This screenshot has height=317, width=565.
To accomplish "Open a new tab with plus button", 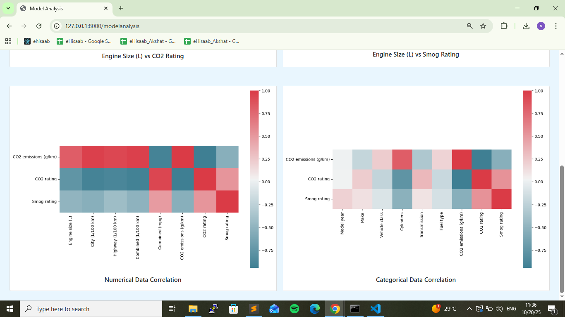I will 121,8.
